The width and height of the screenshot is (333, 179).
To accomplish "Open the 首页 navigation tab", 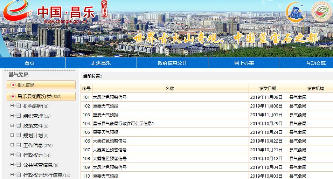I will coord(30,63).
